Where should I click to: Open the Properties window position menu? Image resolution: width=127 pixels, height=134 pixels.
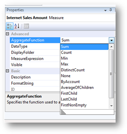[x=105, y=10]
